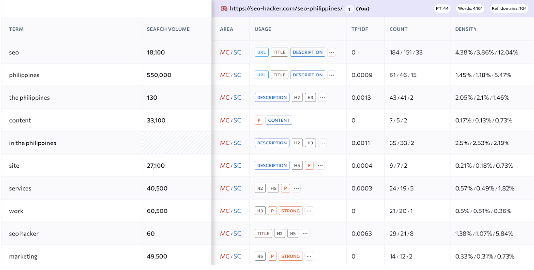Expand more usage tags for seo hacker row

pos(305,234)
